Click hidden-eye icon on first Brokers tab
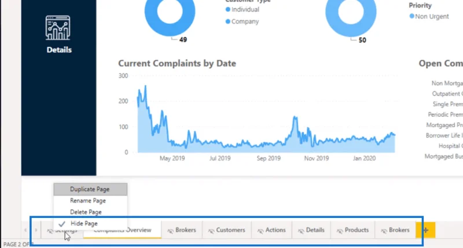The width and height of the screenshot is (463, 248). pos(170,231)
